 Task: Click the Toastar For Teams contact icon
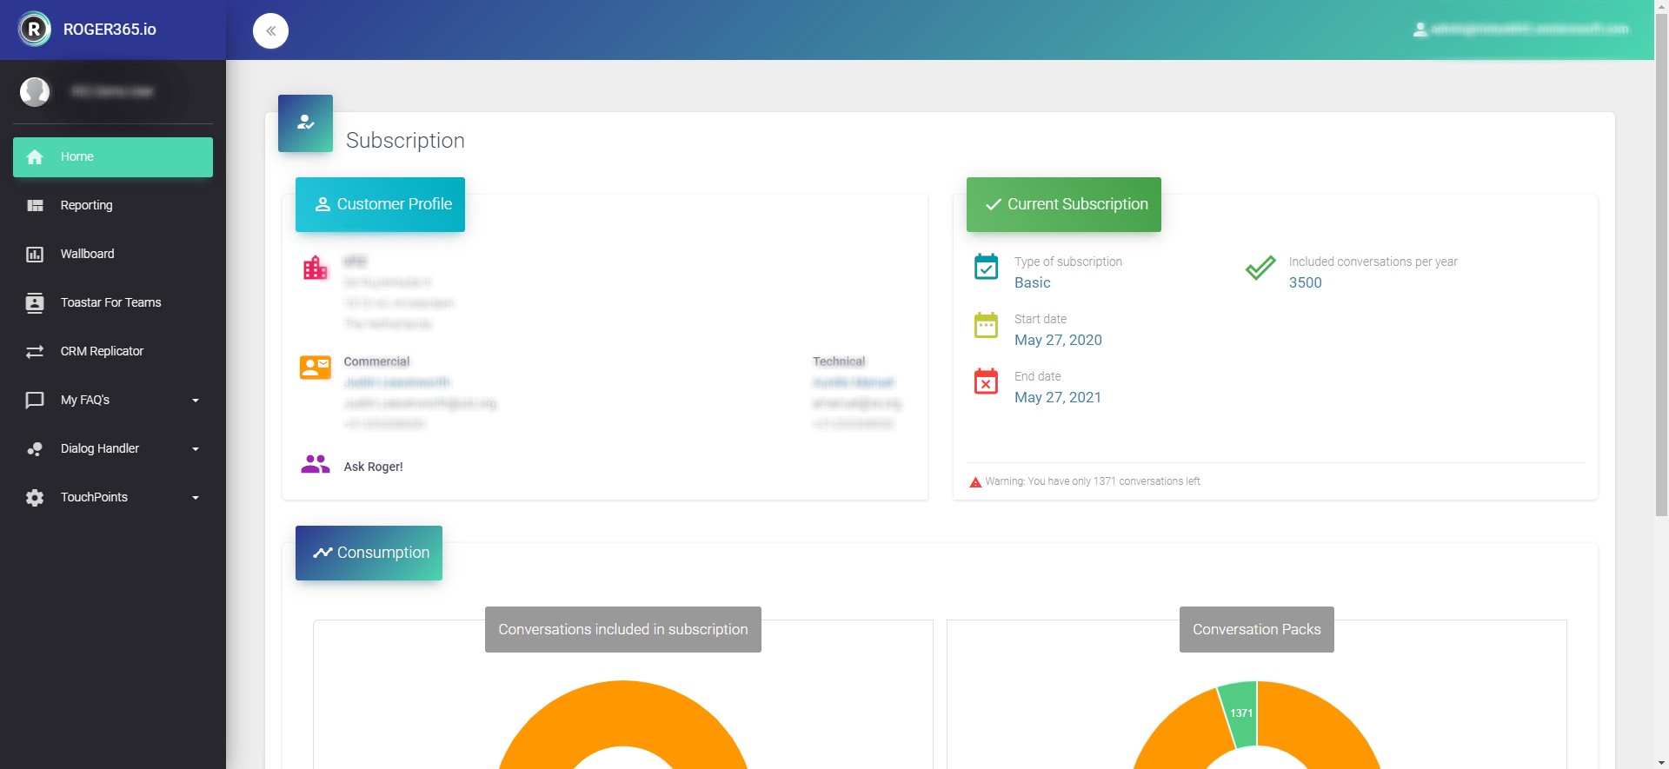[x=35, y=303]
